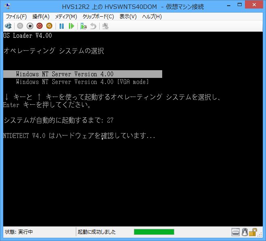Image resolution: width=266 pixels, height=241 pixels.
Task: Select Windows NT Server 4.00 [VGA mode] entry
Action: 82,82
